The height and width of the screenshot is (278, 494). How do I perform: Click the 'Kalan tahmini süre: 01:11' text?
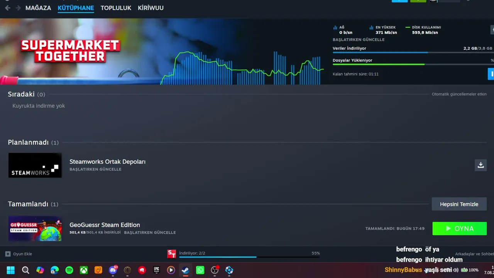(x=355, y=74)
